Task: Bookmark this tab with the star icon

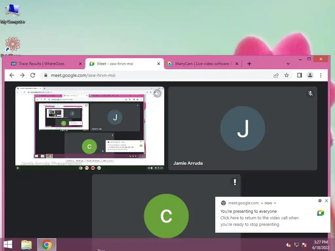Action: [287, 75]
